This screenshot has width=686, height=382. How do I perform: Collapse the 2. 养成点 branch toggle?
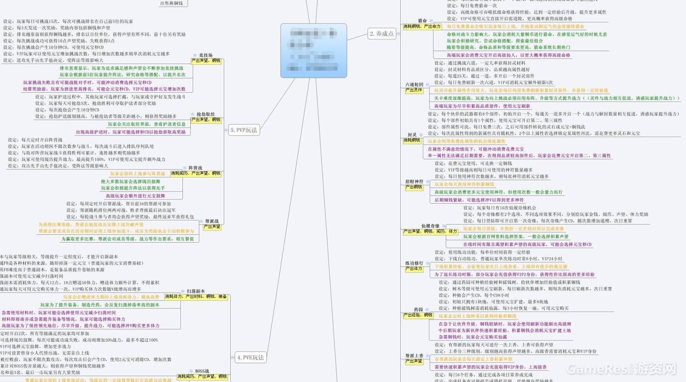[x=398, y=34]
